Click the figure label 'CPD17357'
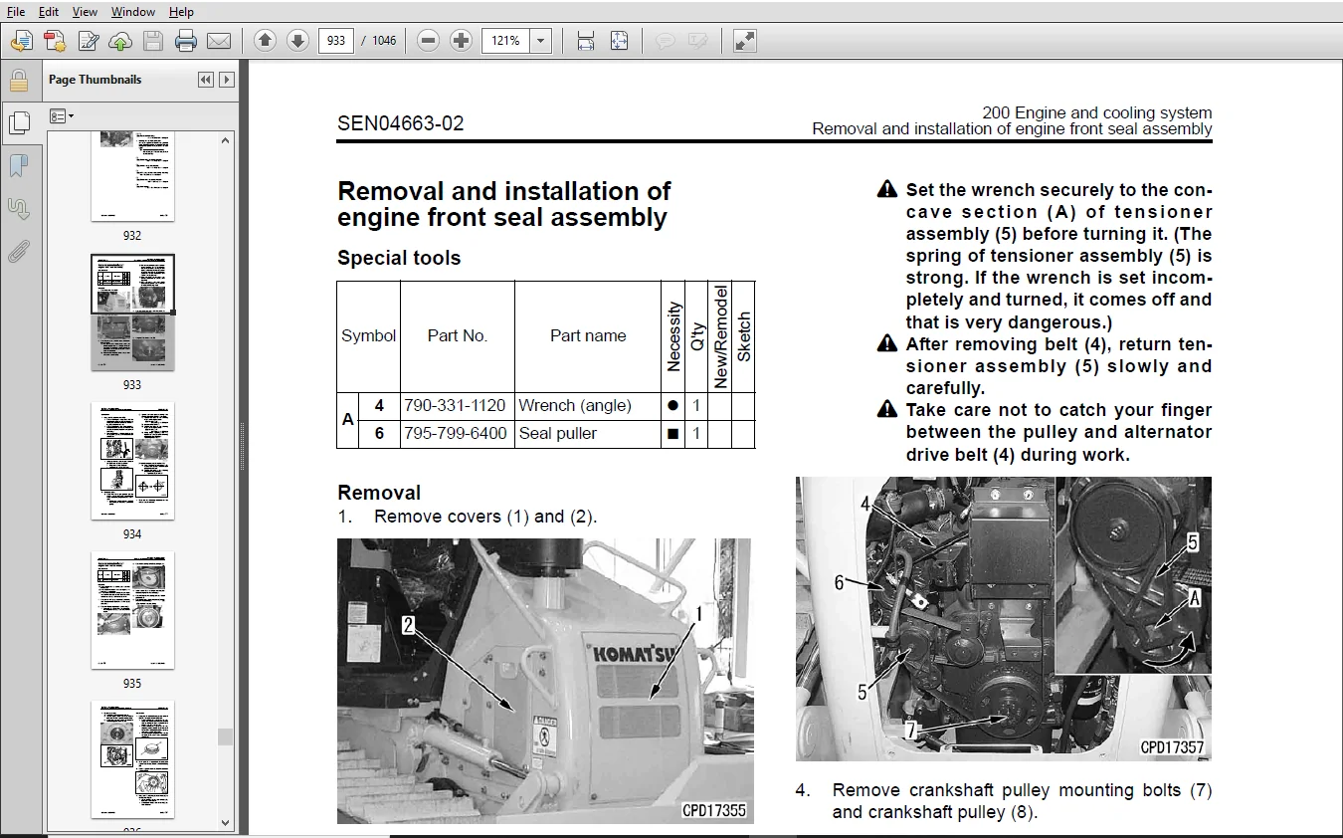The width and height of the screenshot is (1343, 838). pyautogui.click(x=1172, y=748)
